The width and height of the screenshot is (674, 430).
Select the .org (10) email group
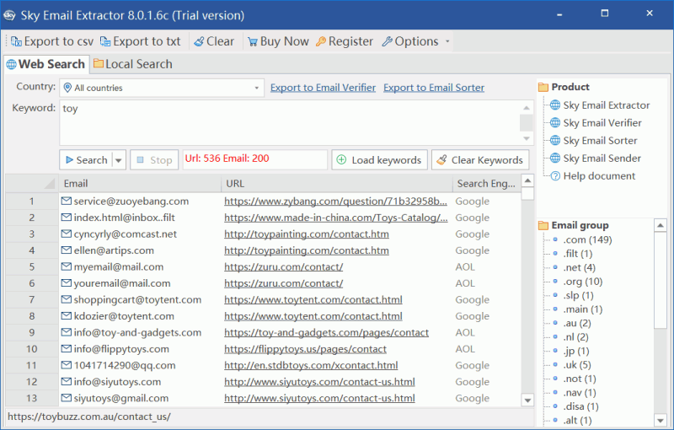(583, 282)
